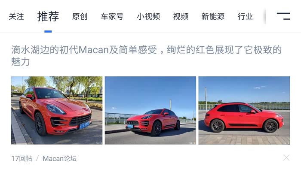Open the hamburger channel menu icon
The height and width of the screenshot is (175, 301).
tap(283, 16)
